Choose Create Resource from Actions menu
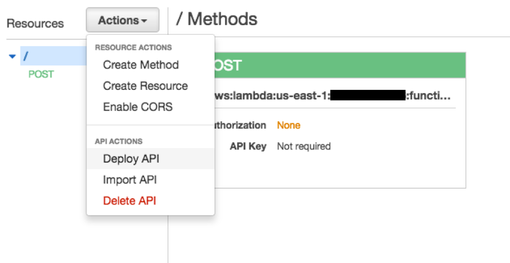510x263 pixels. (145, 86)
